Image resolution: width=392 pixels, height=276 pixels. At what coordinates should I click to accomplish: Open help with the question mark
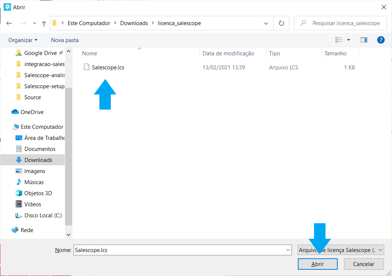pyautogui.click(x=381, y=40)
